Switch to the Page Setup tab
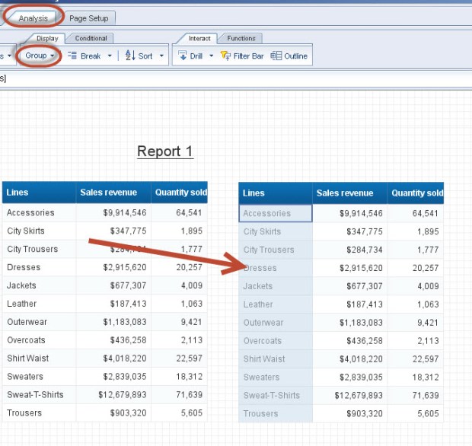The height and width of the screenshot is (446, 472). tap(89, 18)
